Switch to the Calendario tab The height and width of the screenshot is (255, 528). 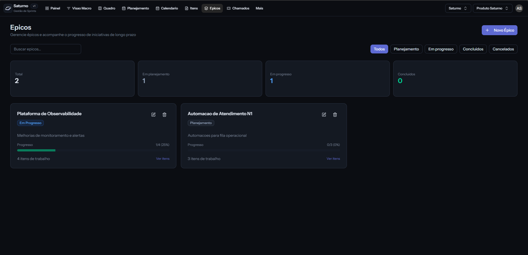click(167, 8)
